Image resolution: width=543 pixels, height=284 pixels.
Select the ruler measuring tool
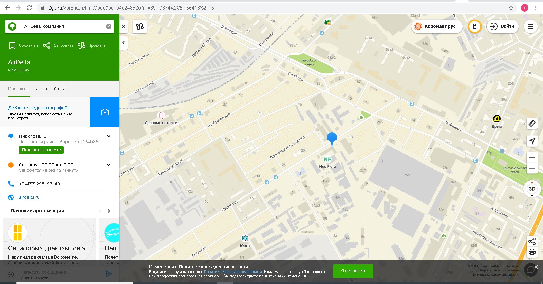(532, 124)
